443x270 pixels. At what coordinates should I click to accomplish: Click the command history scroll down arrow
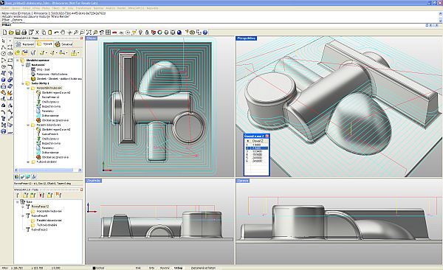(x=441, y=21)
